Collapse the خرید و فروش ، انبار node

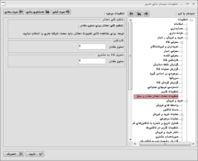coord(187,38)
